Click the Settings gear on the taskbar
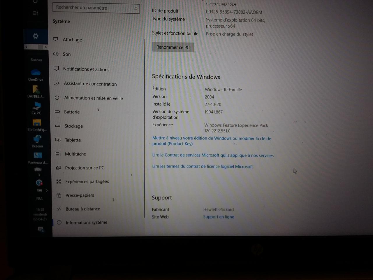The image size is (373, 280). click(x=36, y=36)
